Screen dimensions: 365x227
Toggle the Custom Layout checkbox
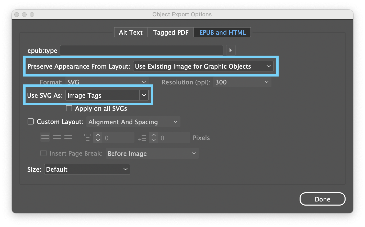click(31, 122)
